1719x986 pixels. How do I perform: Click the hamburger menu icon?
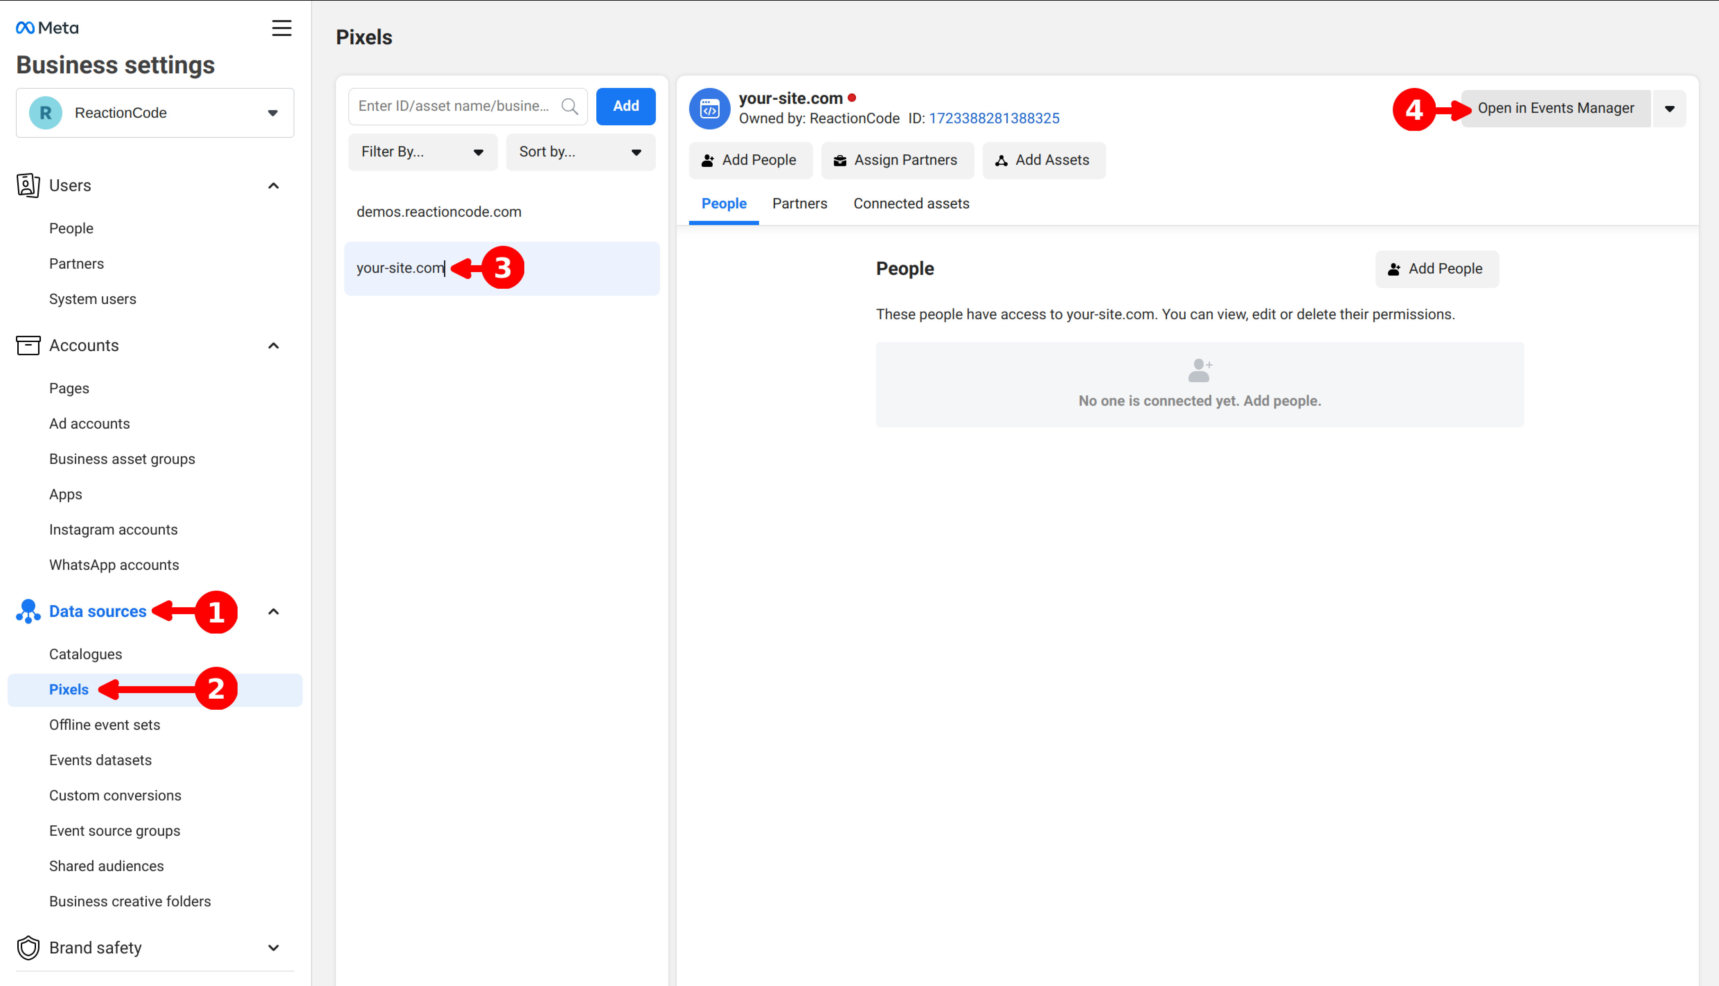282,28
